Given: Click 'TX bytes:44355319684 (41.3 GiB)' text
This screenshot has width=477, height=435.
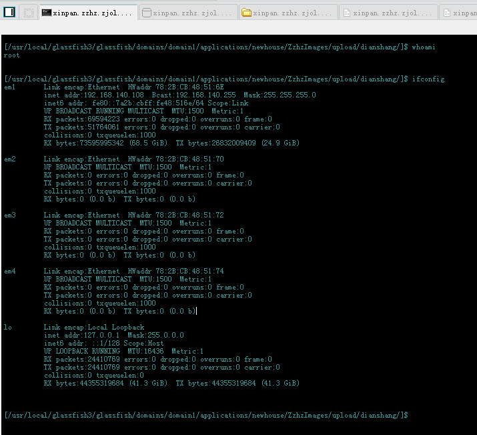Looking at the screenshot, I should tap(237, 383).
